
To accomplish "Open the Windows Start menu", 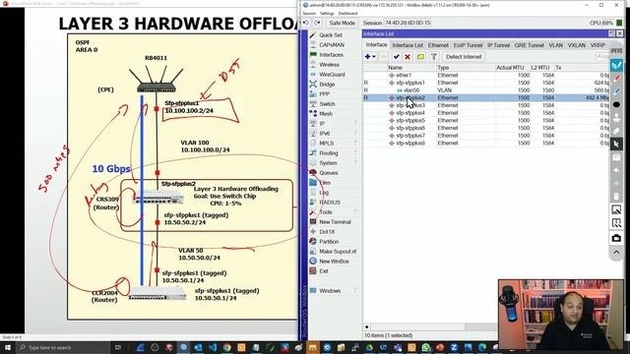I will pos(8,347).
